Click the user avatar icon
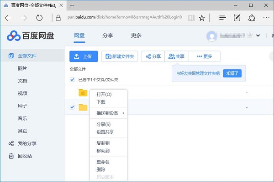274x182 pixels. 211,35
